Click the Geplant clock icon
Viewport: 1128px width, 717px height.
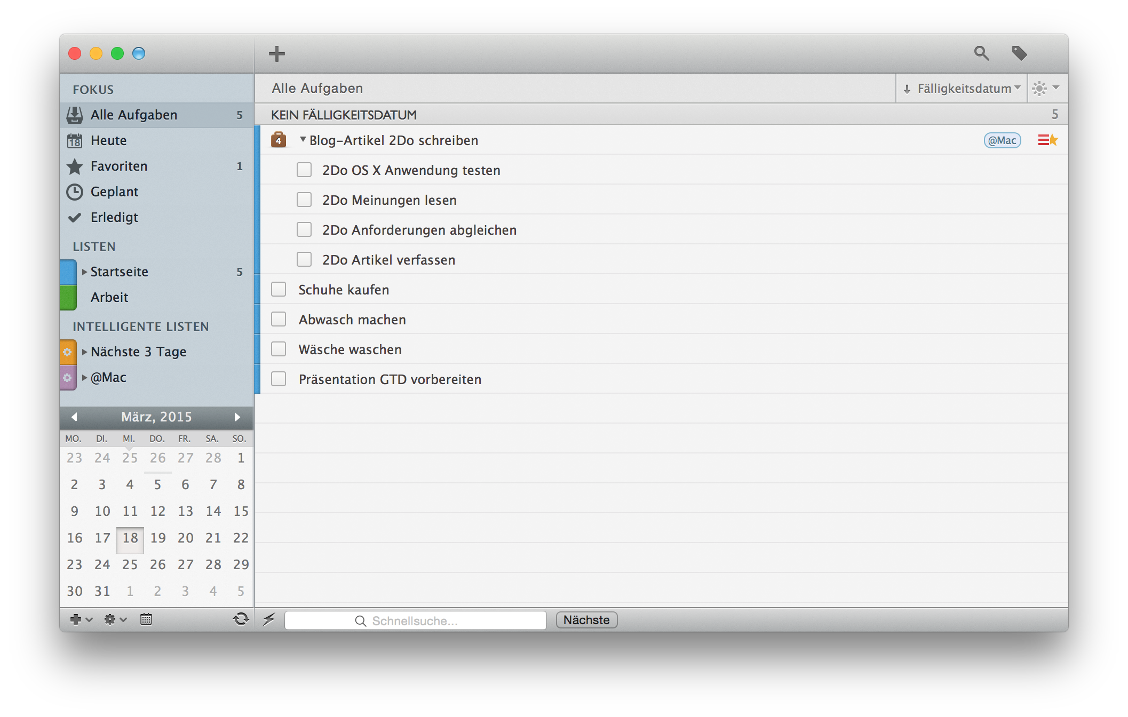click(x=75, y=192)
